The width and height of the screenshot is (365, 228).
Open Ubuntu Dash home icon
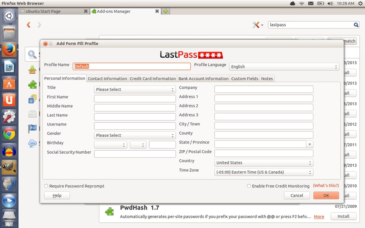click(x=9, y=16)
